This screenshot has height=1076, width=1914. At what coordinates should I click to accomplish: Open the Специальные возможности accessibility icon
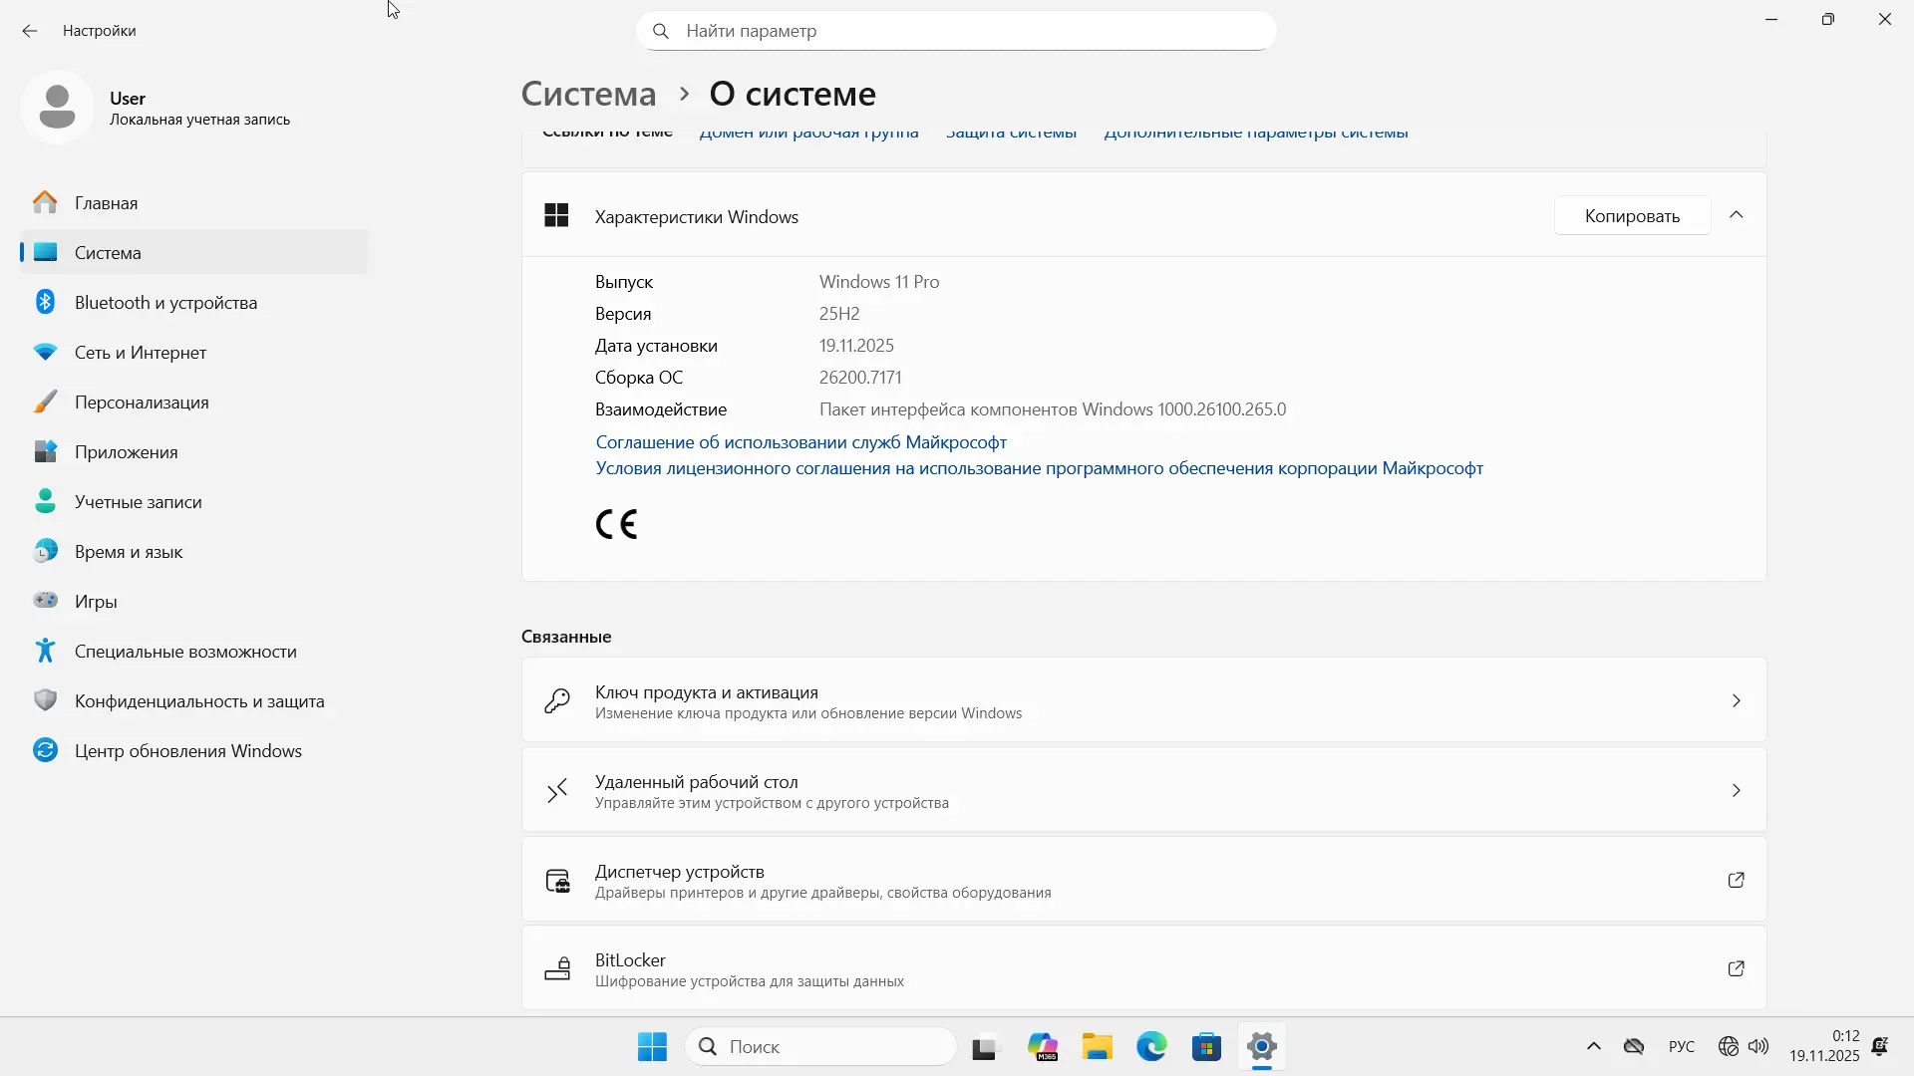pos(45,651)
